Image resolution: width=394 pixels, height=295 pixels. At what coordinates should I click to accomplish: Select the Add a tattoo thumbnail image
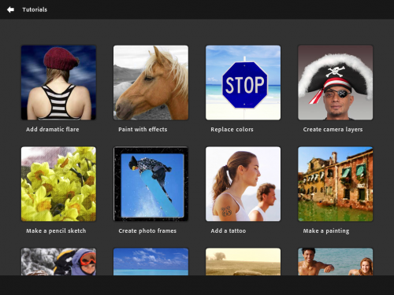(x=243, y=184)
